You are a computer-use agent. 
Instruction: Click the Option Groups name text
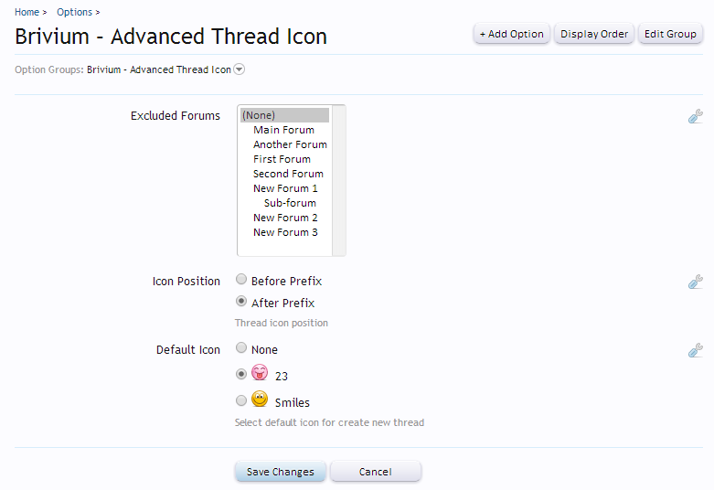159,69
